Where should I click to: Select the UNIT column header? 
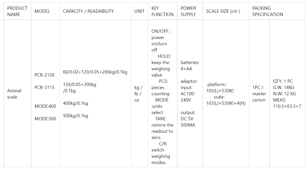[139, 11]
